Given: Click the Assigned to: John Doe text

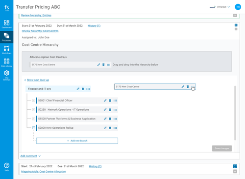Looking at the screenshot, I should [36, 38].
